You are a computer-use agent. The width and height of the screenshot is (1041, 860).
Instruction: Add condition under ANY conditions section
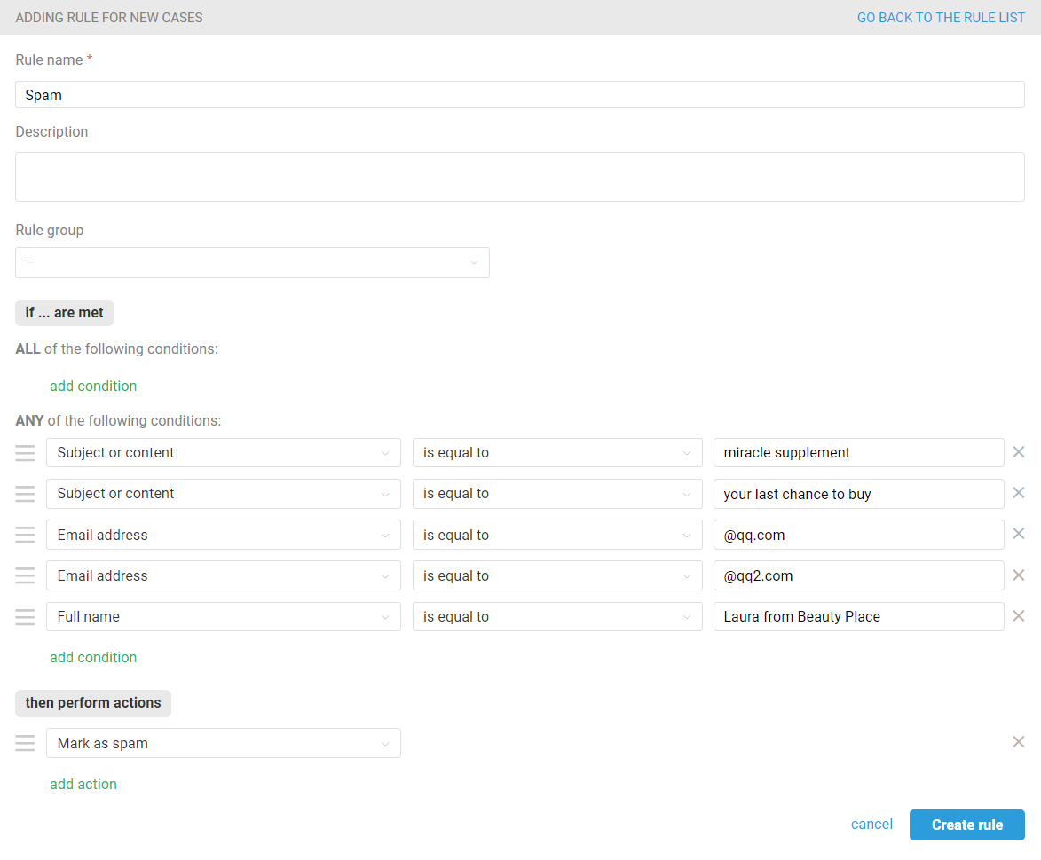pos(93,657)
